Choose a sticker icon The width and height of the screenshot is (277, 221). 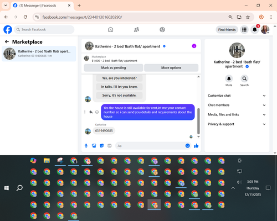pos(102,146)
